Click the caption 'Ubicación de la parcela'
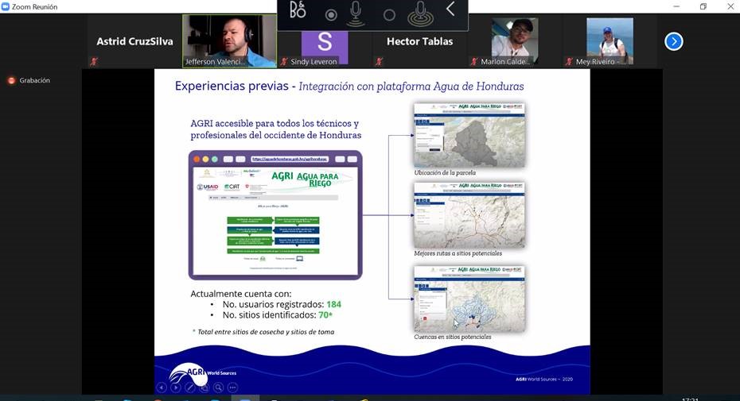This screenshot has height=401, width=740. 445,172
